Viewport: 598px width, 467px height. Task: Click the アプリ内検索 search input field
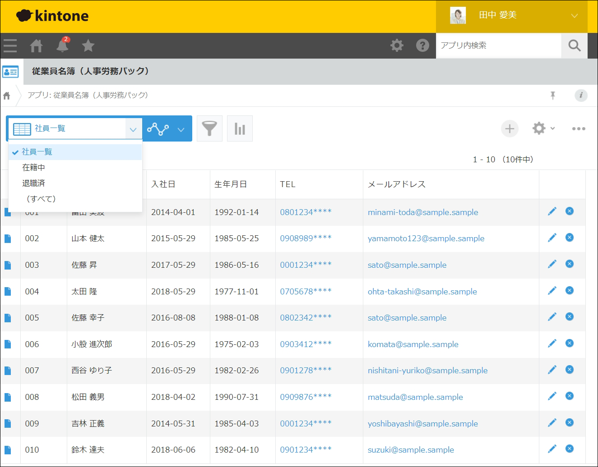498,46
